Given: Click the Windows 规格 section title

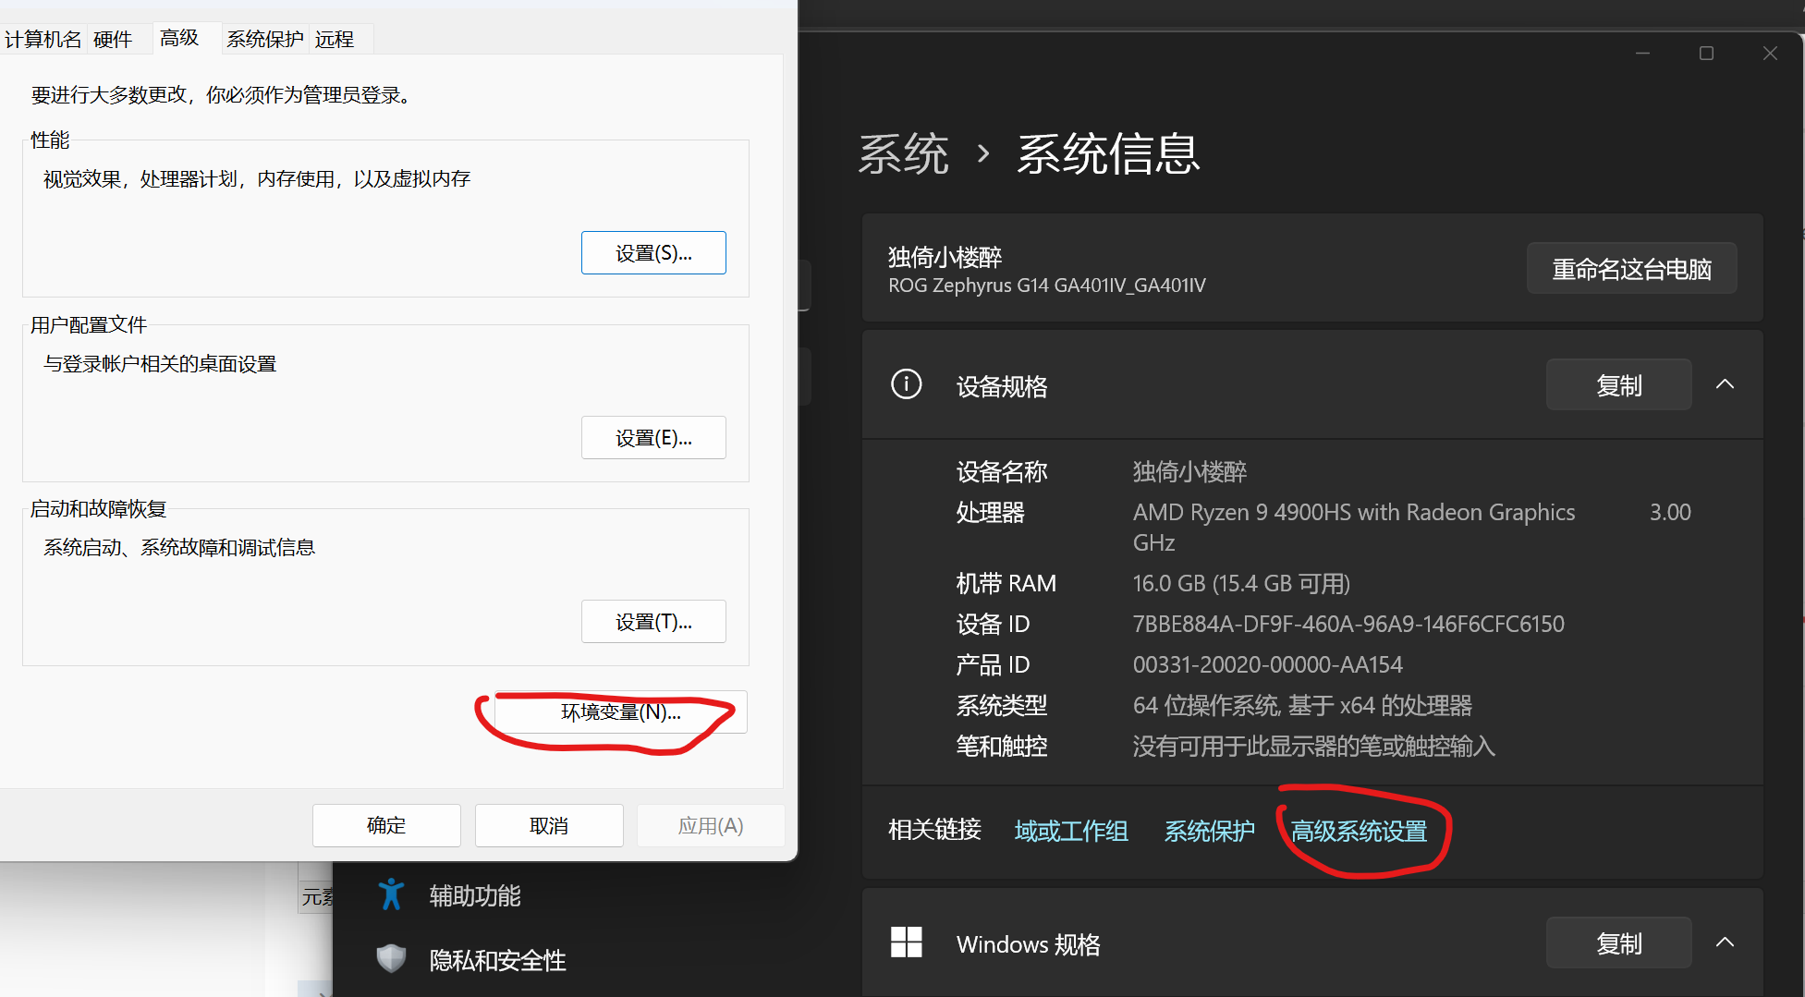Looking at the screenshot, I should [x=1028, y=943].
